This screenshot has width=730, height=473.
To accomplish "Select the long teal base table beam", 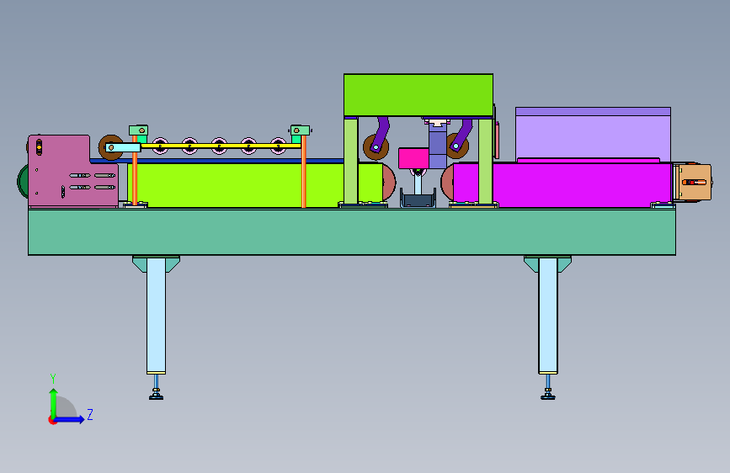I will pos(351,231).
